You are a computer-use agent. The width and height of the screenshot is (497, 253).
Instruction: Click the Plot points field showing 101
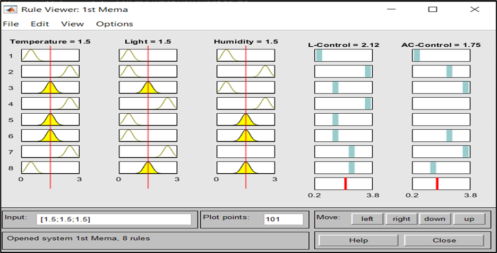coord(284,220)
